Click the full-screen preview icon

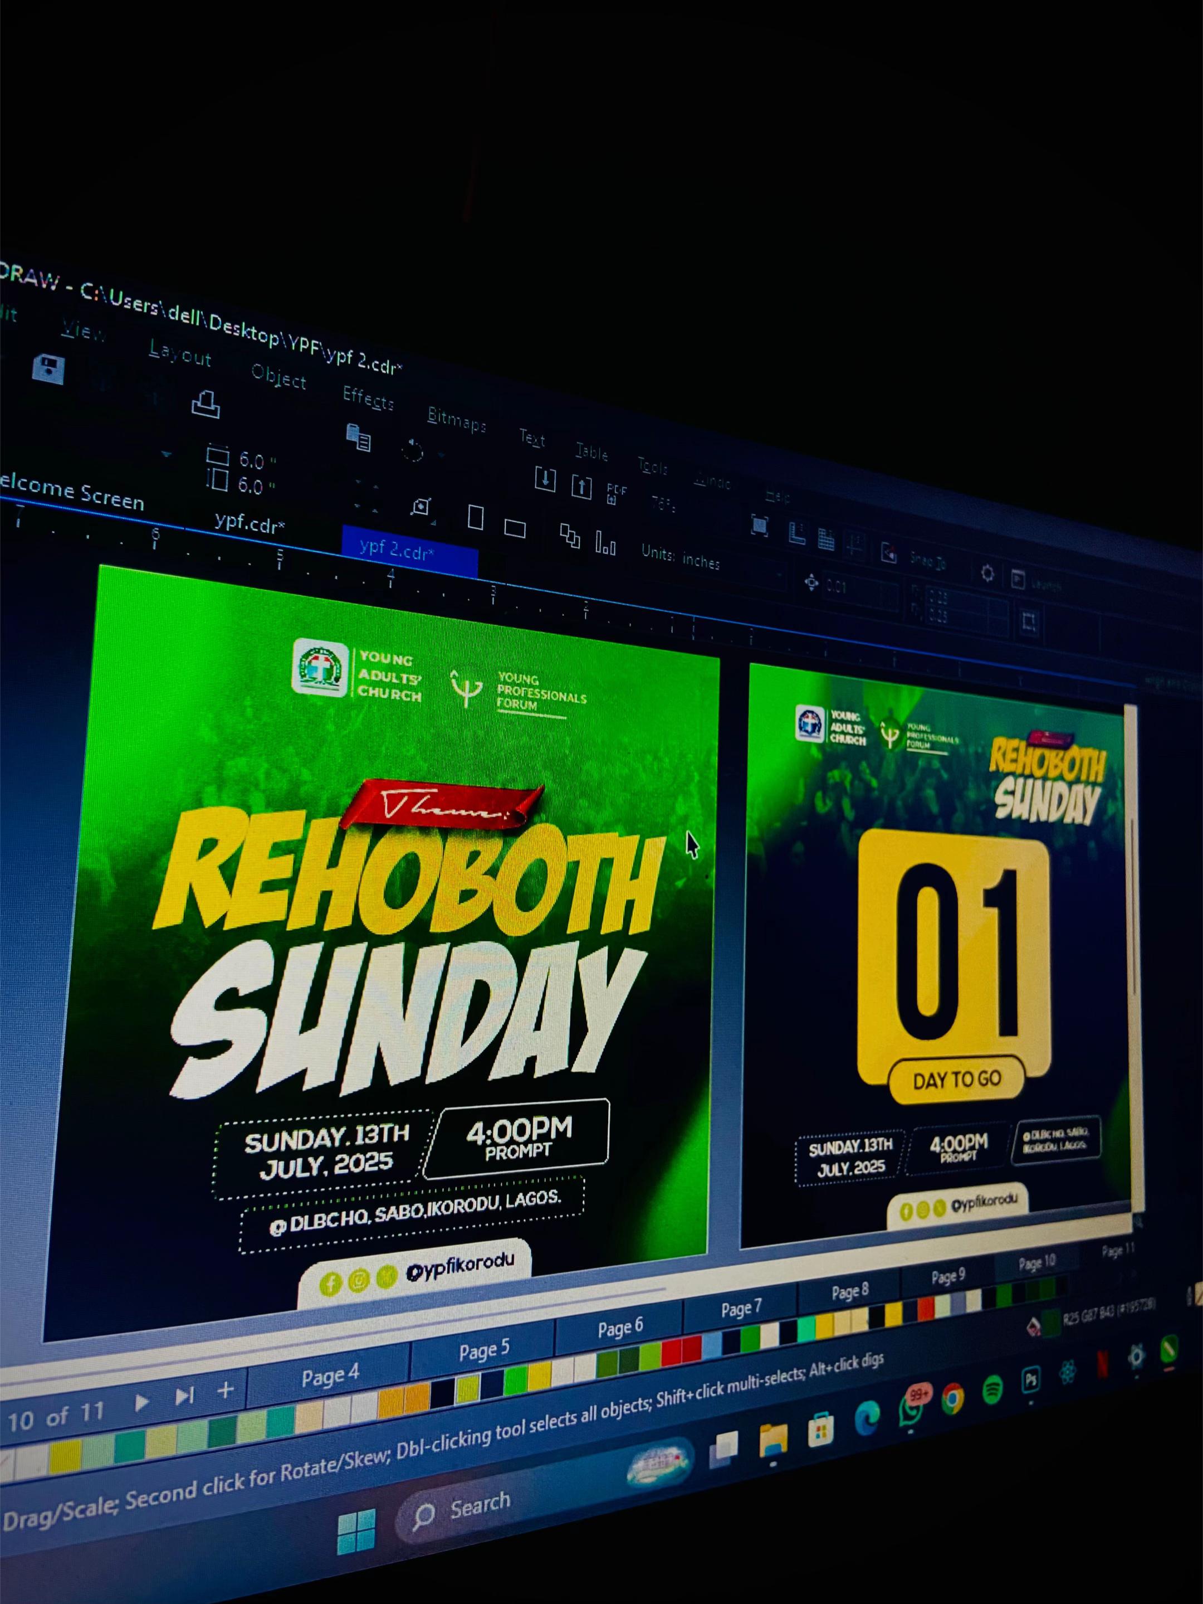pos(759,525)
